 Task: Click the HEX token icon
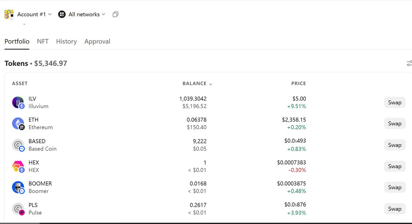[18, 166]
